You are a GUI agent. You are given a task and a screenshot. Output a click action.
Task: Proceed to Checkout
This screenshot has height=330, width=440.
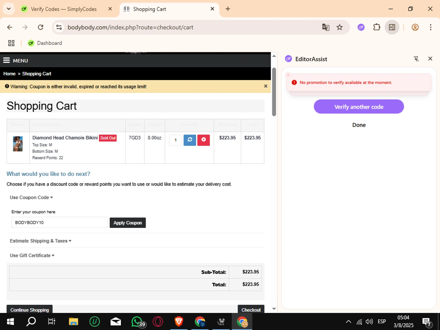coord(251,309)
